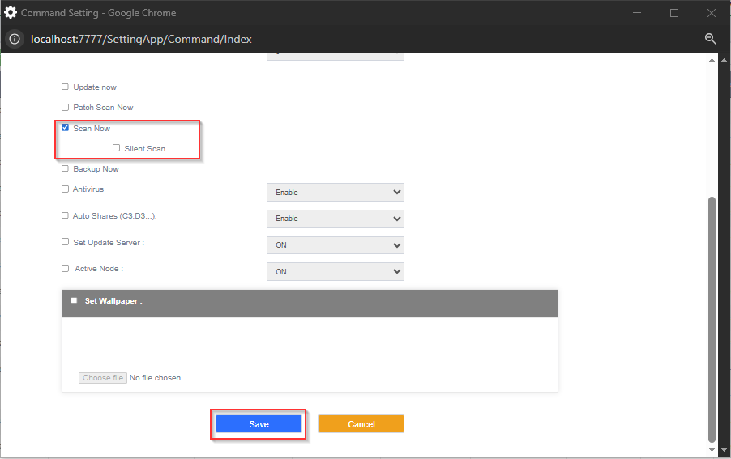Close the Command Setting window
731x459 pixels.
[x=711, y=13]
